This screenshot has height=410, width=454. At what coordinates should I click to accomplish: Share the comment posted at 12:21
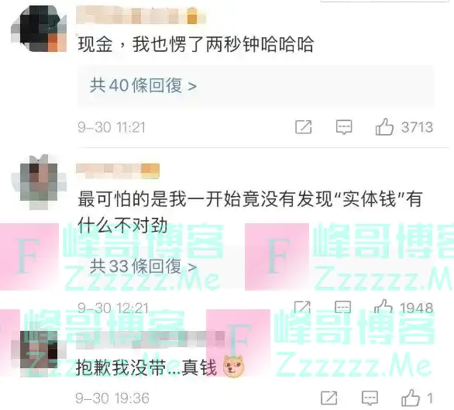[302, 307]
